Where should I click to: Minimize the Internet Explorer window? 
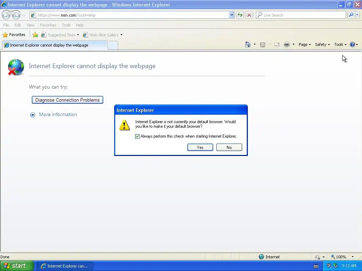coord(340,5)
